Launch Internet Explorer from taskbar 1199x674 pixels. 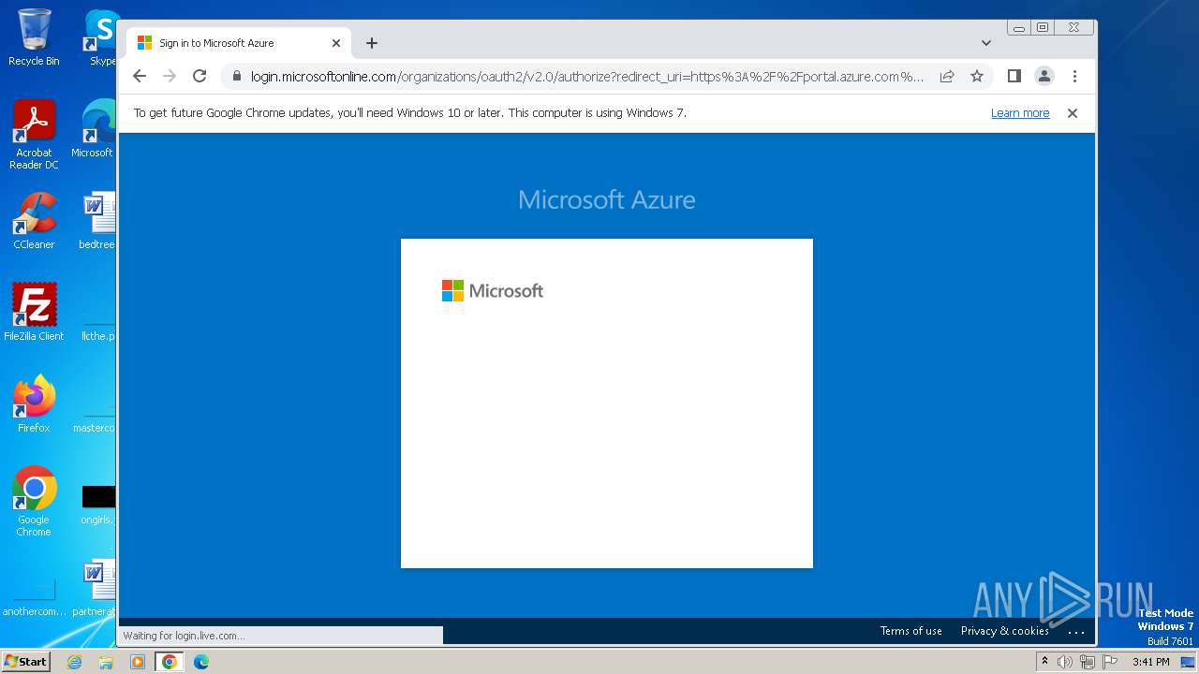point(75,662)
